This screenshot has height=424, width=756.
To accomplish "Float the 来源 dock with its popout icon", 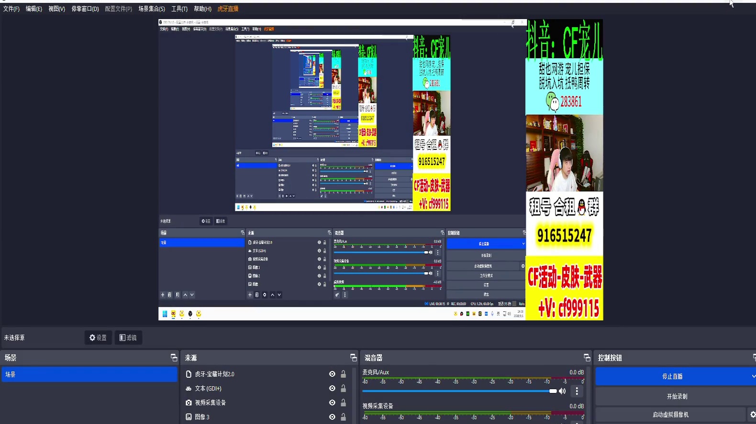I will point(354,358).
